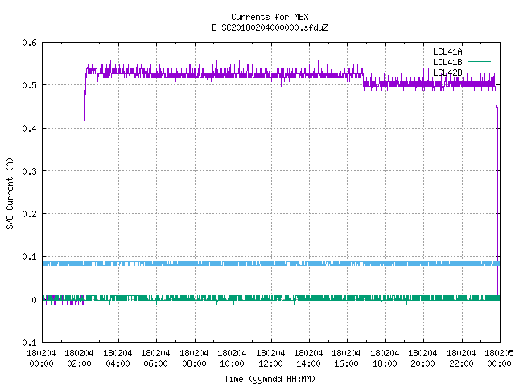515x386 pixels.
Task: Click the y-axis tick value -0.1
Action: (x=27, y=343)
